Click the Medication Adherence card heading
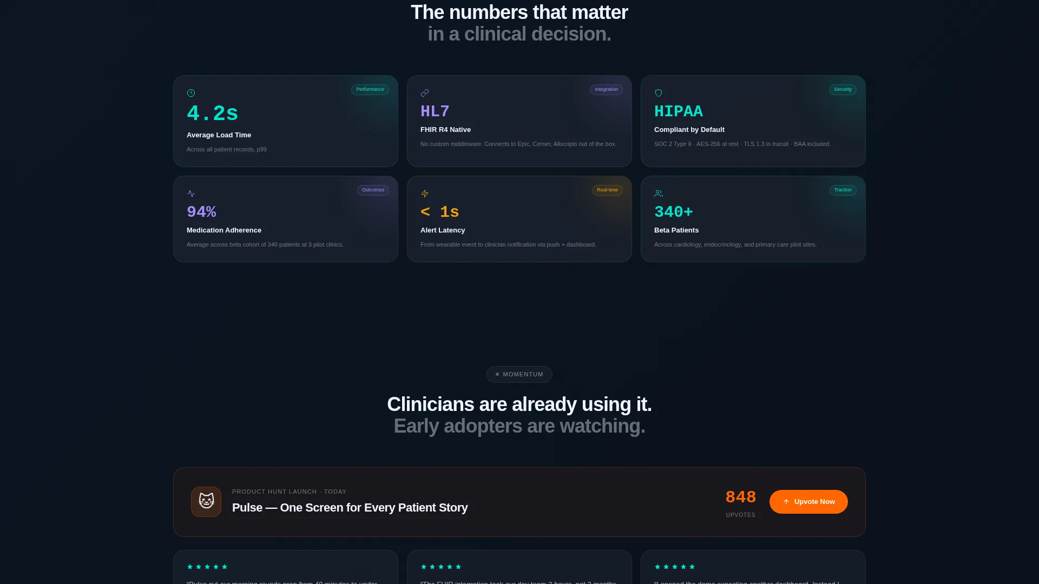The height and width of the screenshot is (584, 1039). 224,230
